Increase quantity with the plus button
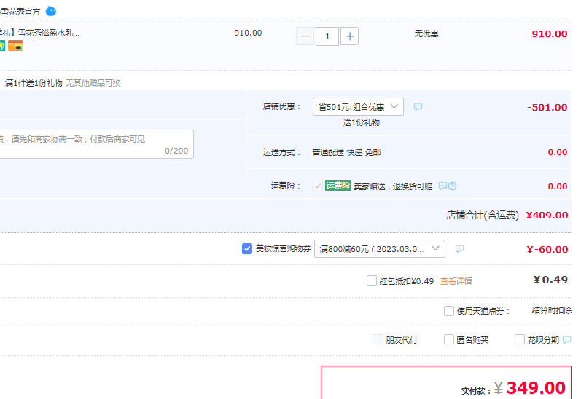The width and height of the screenshot is (581, 399). click(349, 36)
